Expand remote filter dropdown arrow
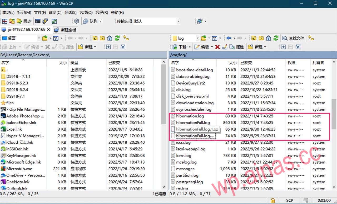 pos(220,38)
